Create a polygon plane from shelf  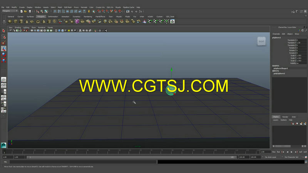point(32,22)
